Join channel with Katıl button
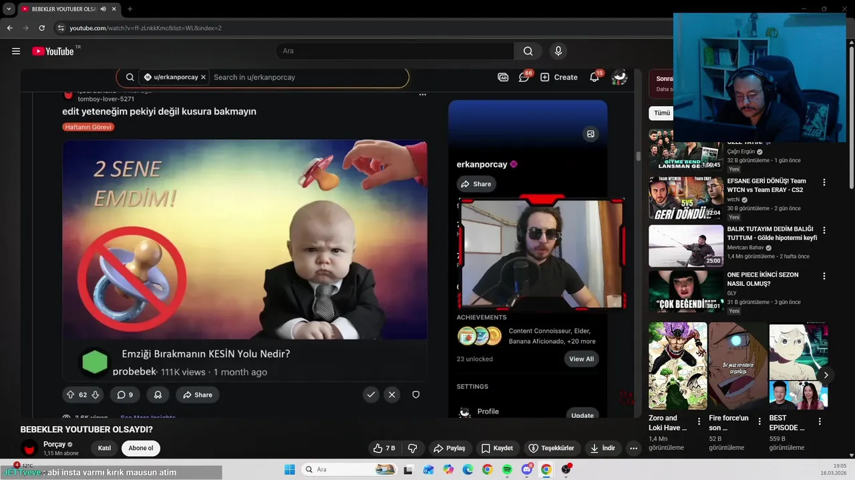Image resolution: width=855 pixels, height=480 pixels. (104, 448)
